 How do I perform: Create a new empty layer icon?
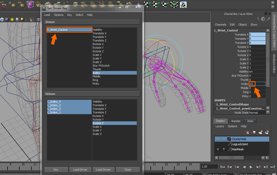click(260, 132)
